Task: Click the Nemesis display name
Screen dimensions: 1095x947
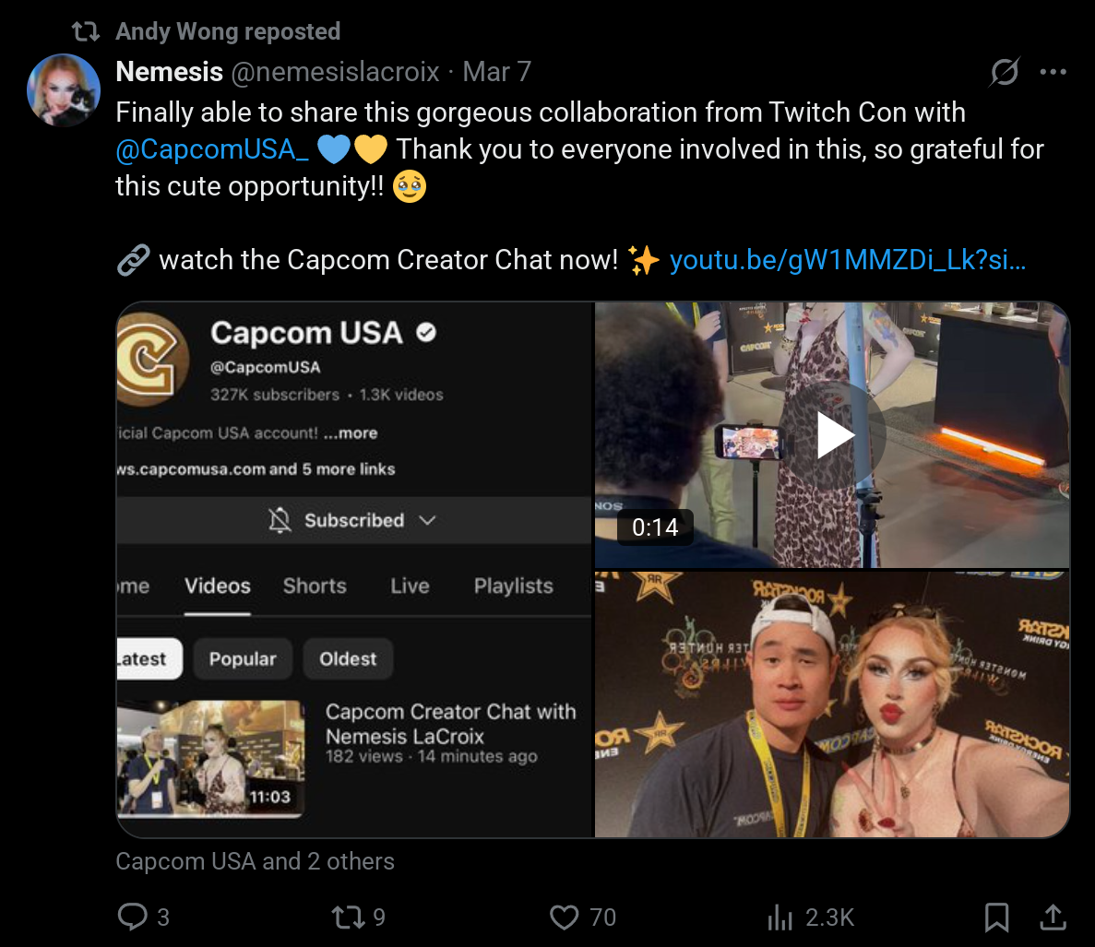Action: (x=170, y=72)
